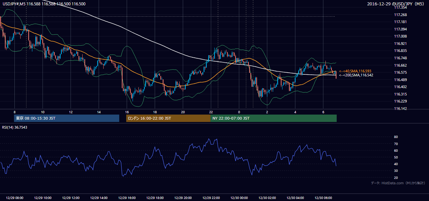
Task: Click price axis value 116.575
Action: [400, 72]
